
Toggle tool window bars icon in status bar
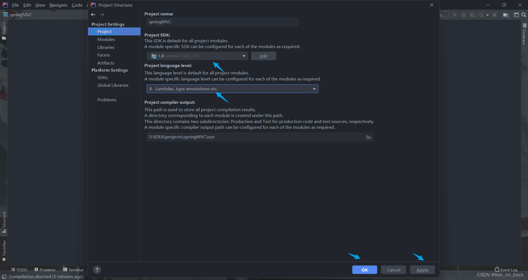4,277
